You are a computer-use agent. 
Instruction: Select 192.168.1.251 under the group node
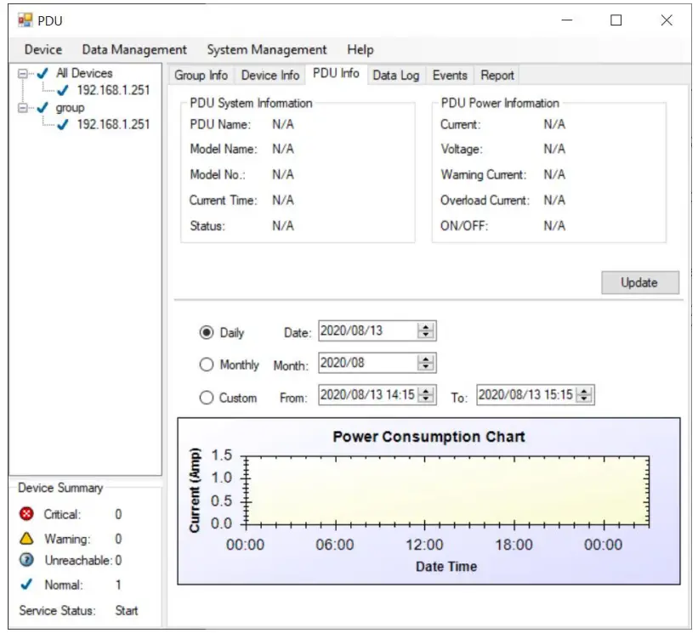[x=112, y=125]
